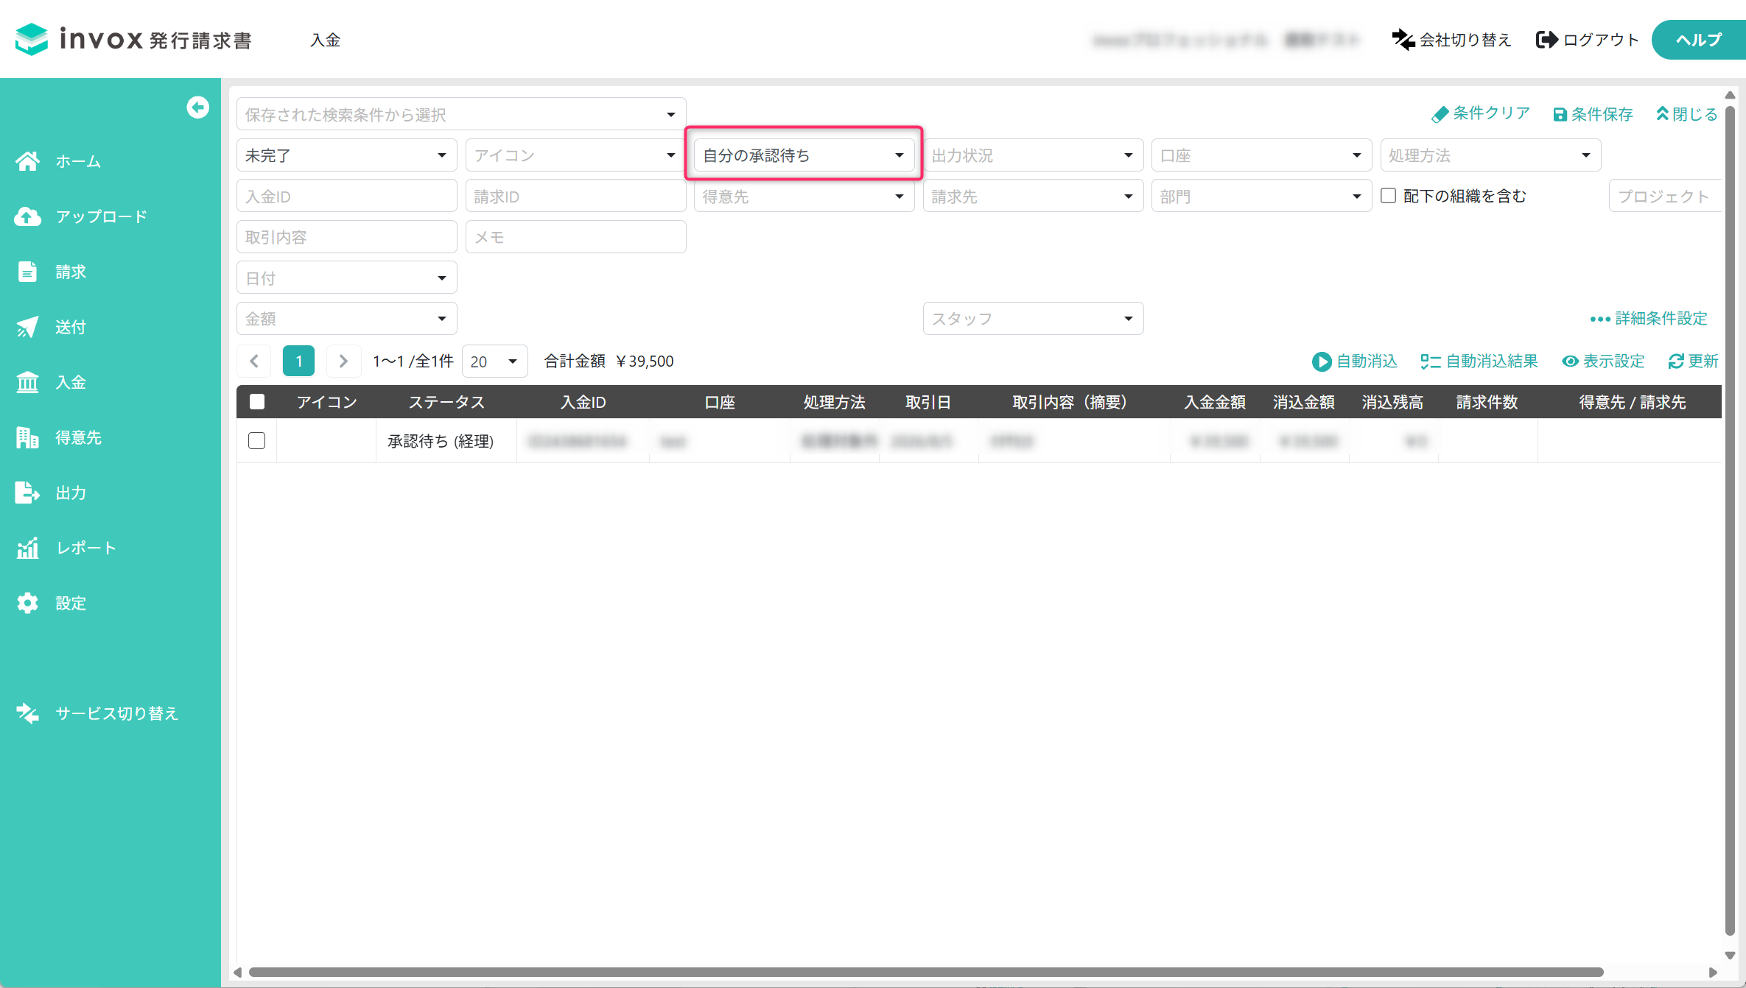The width and height of the screenshot is (1746, 988).
Task: Expand the 自分の承認待ち dropdown
Action: [804, 155]
